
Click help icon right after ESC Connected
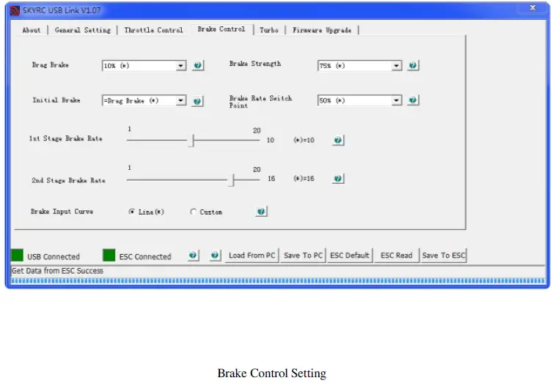click(193, 256)
